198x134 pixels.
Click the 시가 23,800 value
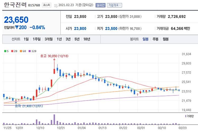[x=80, y=29]
